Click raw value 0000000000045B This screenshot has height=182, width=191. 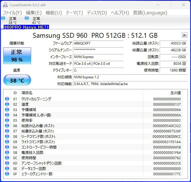167,147
